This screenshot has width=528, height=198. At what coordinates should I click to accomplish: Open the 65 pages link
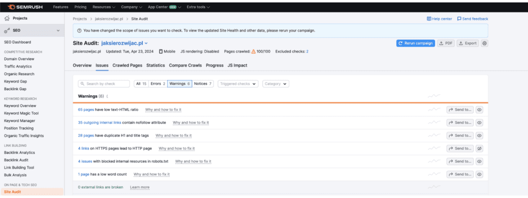pyautogui.click(x=86, y=110)
